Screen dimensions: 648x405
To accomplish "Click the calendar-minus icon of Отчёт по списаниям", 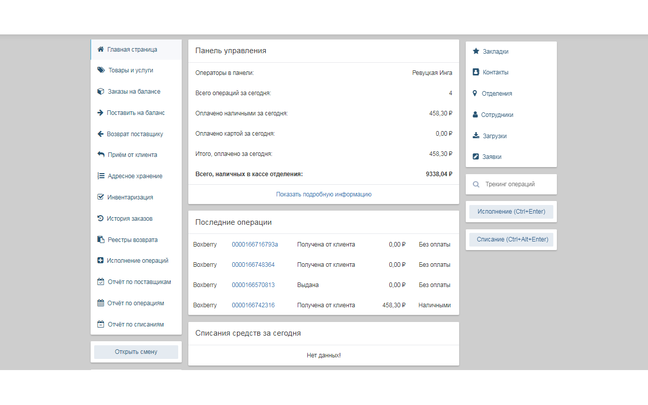I will [x=101, y=325].
